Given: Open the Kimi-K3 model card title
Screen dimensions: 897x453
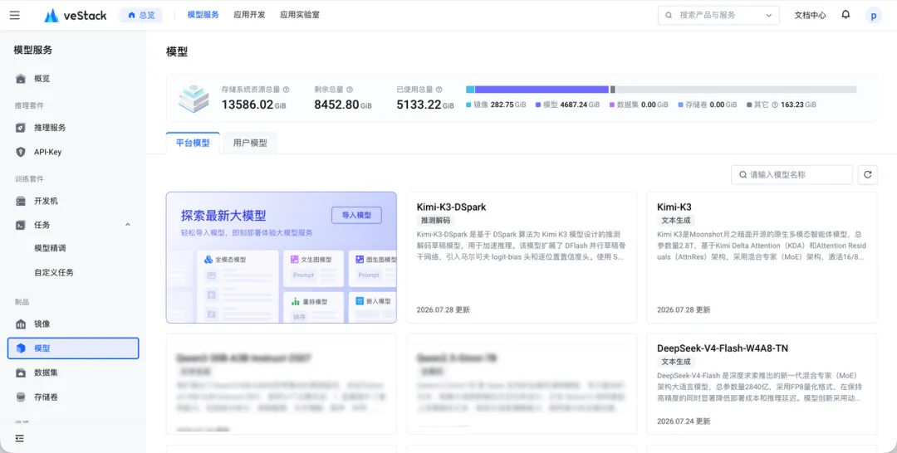Looking at the screenshot, I should tap(674, 207).
